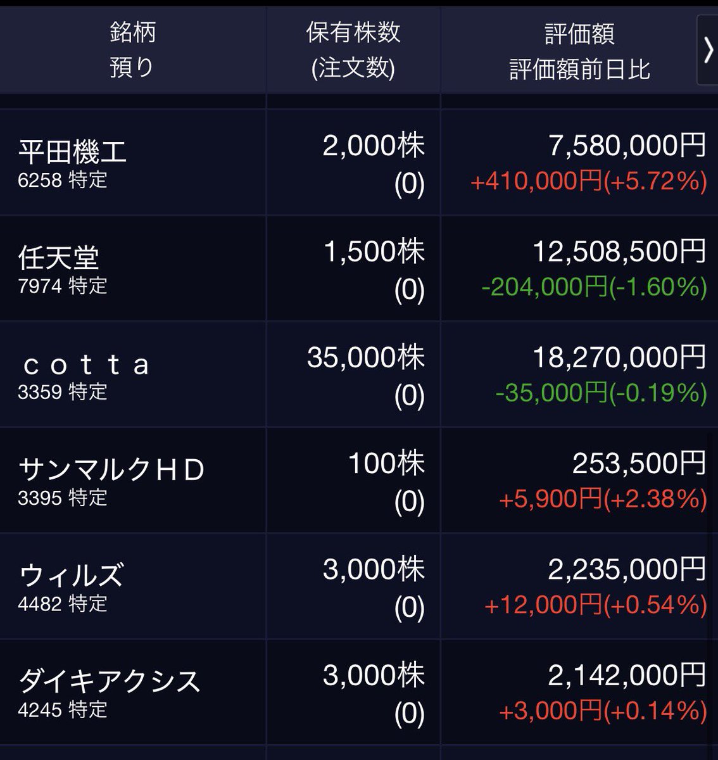Sort by 保有株数 (注文数) column header
This screenshot has width=718, height=760.
(353, 49)
